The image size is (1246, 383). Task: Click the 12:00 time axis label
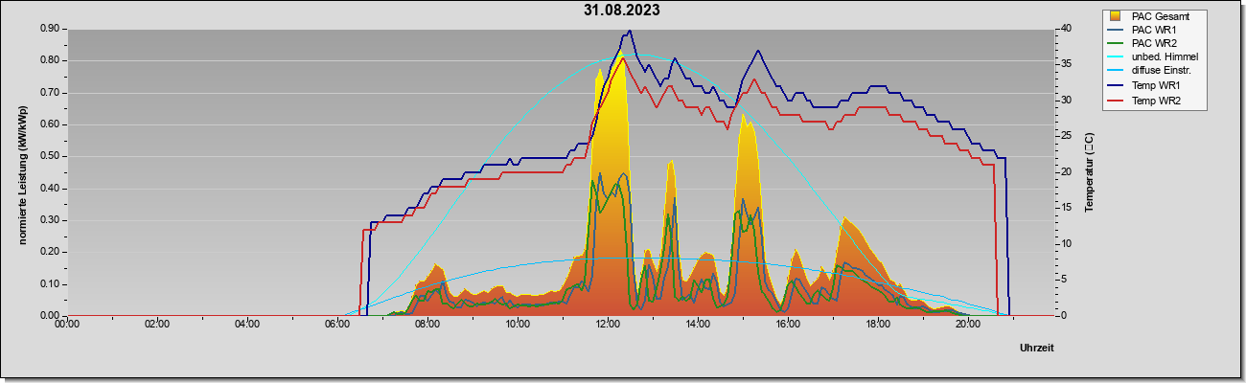(608, 325)
